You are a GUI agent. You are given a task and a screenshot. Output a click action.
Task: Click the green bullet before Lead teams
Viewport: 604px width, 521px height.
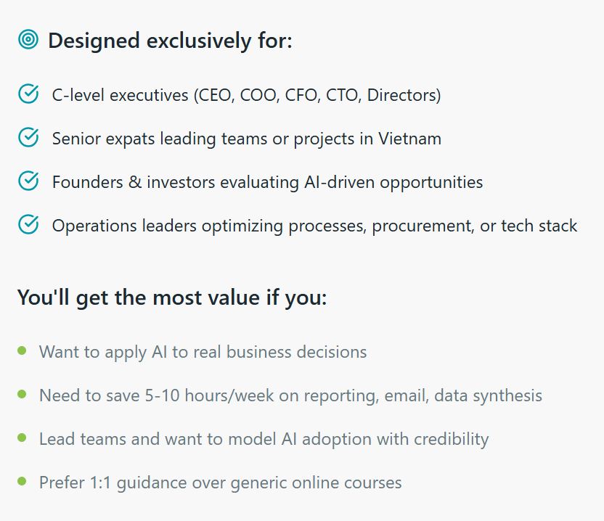pyautogui.click(x=23, y=438)
